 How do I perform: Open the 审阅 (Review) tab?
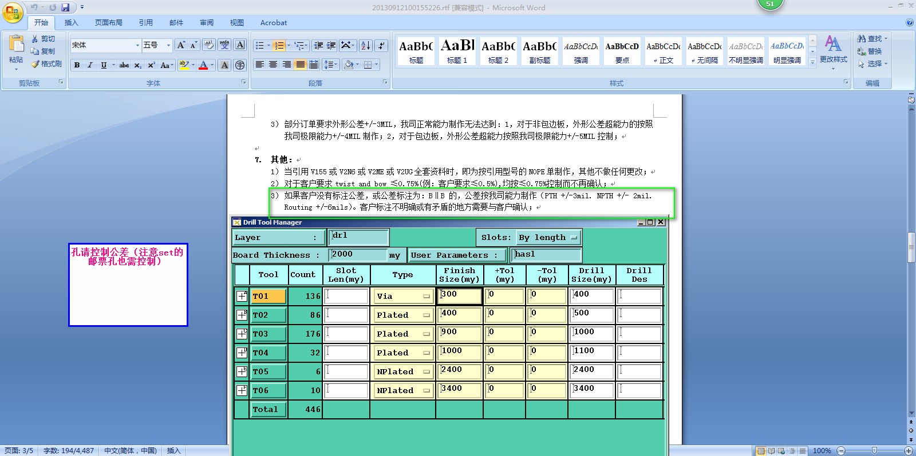207,23
